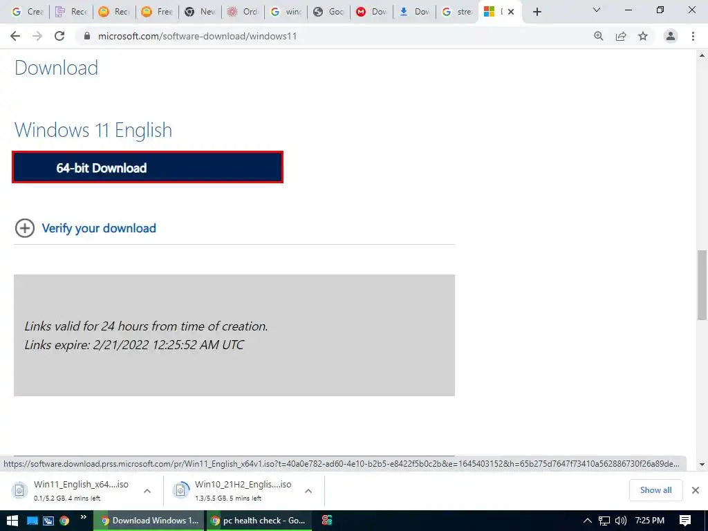Click the padlock site info icon

click(87, 36)
